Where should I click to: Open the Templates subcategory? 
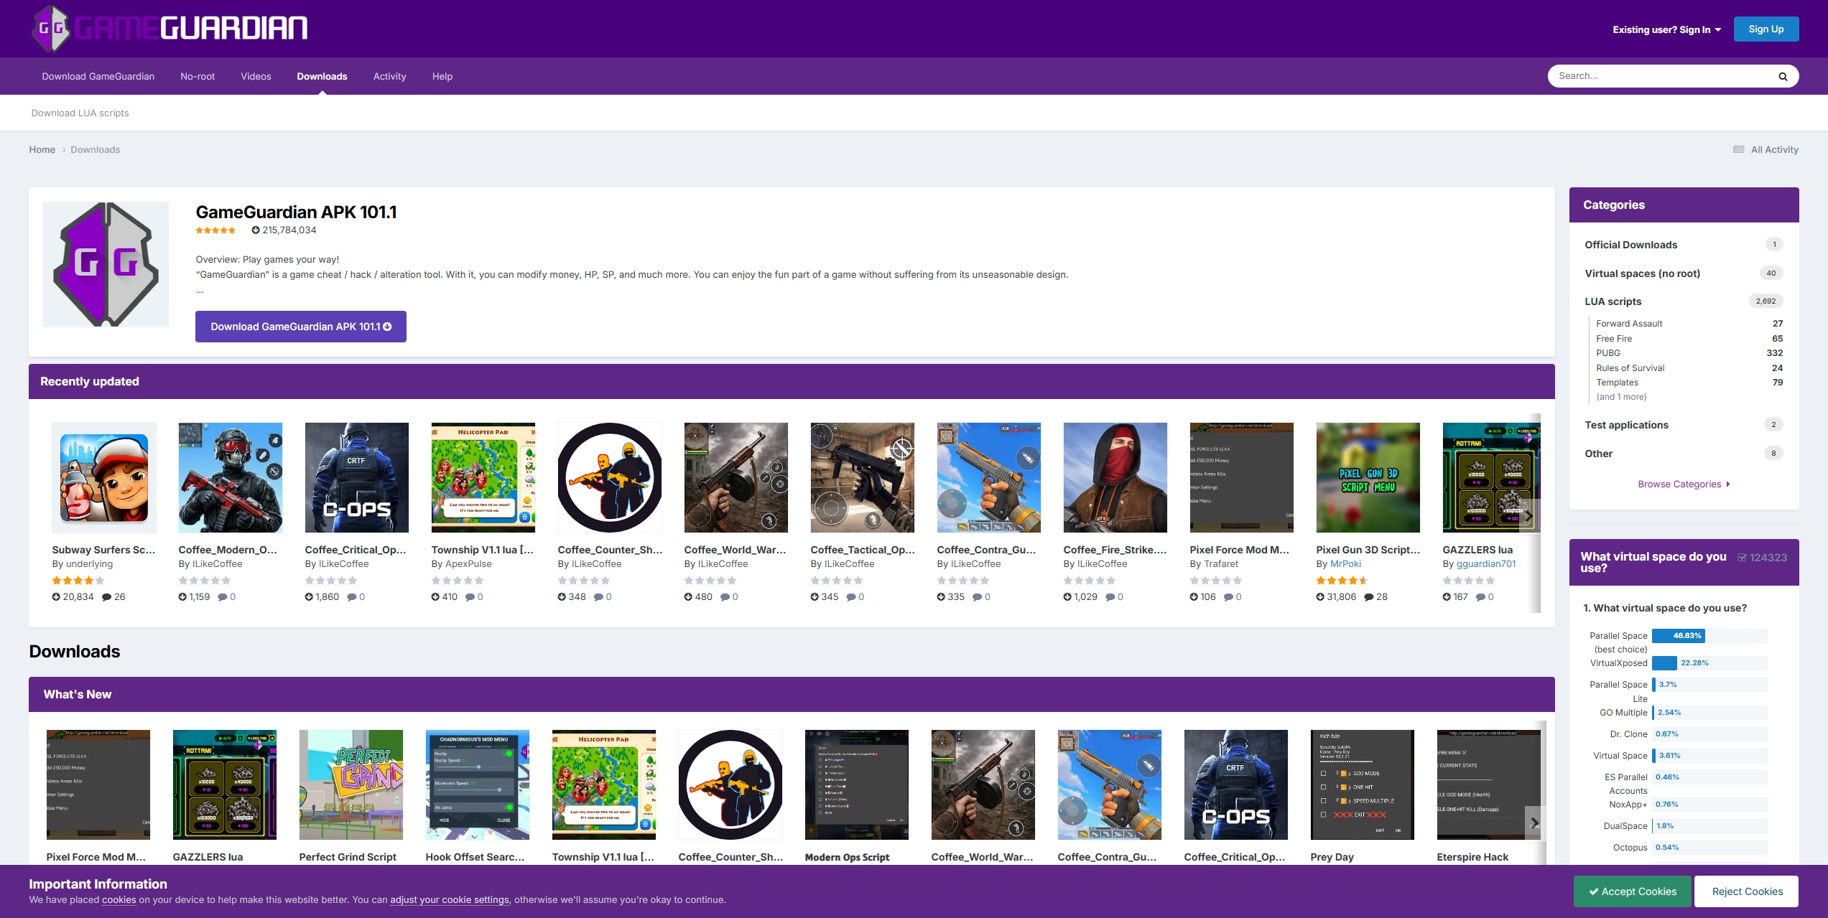click(1618, 383)
